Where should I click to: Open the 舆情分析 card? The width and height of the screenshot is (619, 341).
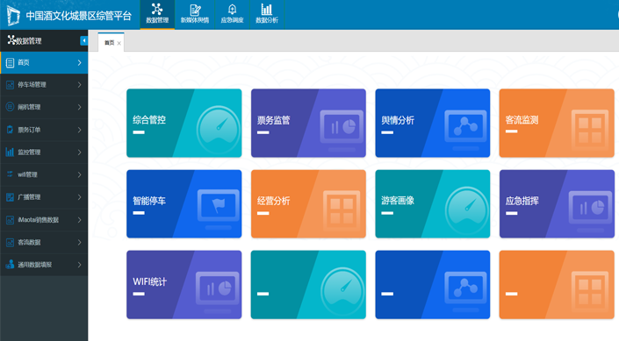pos(433,123)
